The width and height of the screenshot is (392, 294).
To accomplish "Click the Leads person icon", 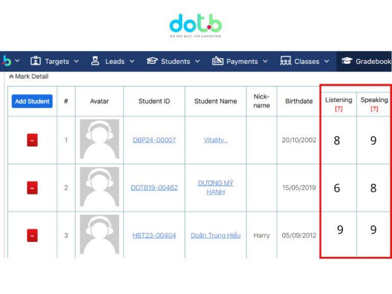I will pyautogui.click(x=95, y=61).
